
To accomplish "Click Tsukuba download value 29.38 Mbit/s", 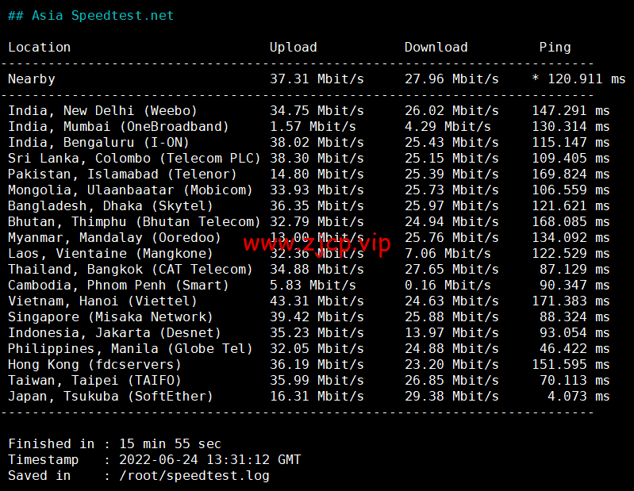I will [x=451, y=396].
